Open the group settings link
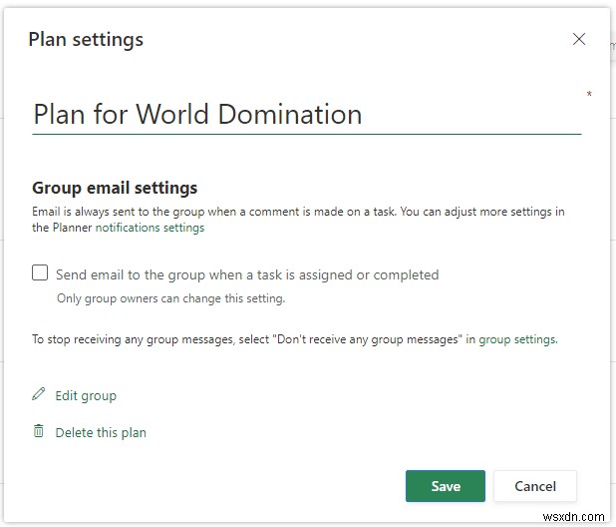 [x=517, y=339]
